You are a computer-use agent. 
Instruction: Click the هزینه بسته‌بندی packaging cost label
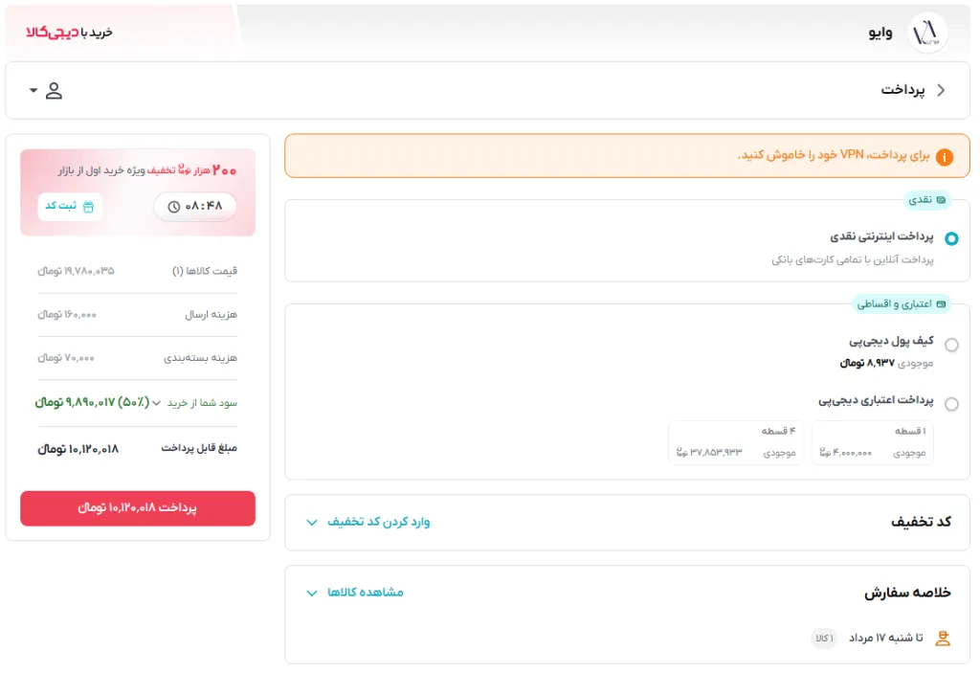tap(200, 358)
